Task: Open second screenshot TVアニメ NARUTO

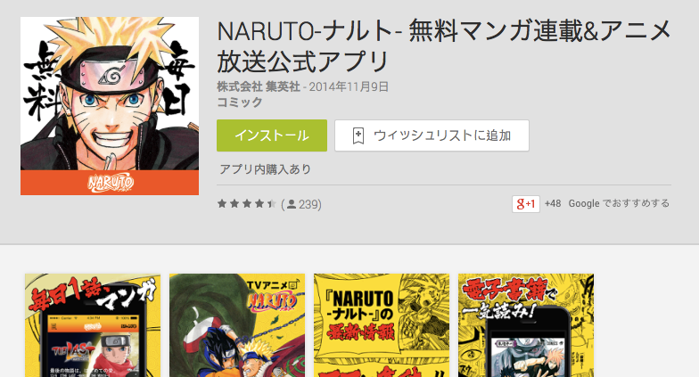Action: pyautogui.click(x=237, y=325)
